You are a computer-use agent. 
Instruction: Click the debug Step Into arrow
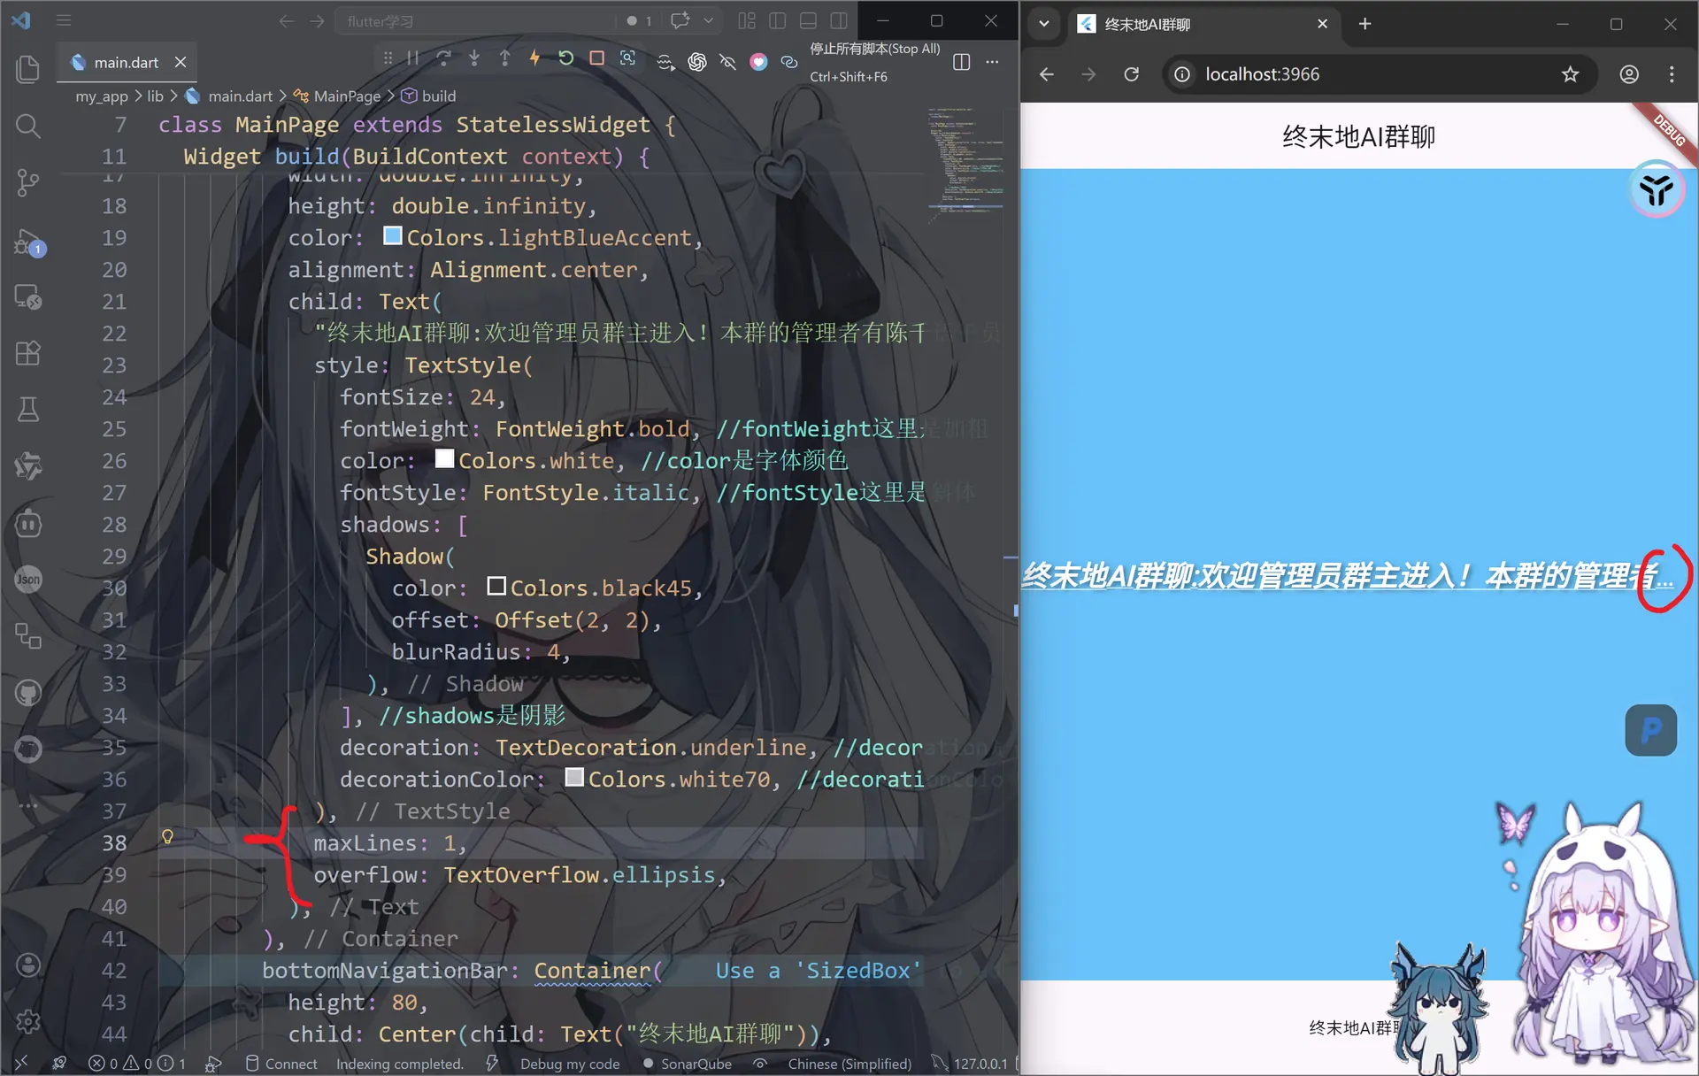click(x=474, y=58)
